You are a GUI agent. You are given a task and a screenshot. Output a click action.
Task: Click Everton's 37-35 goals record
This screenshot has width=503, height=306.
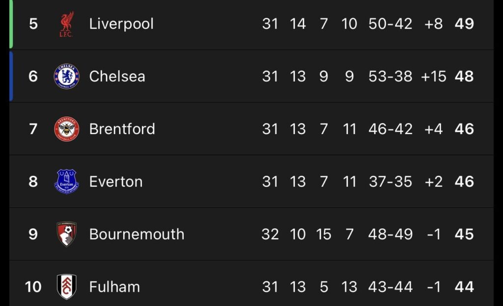point(391,182)
